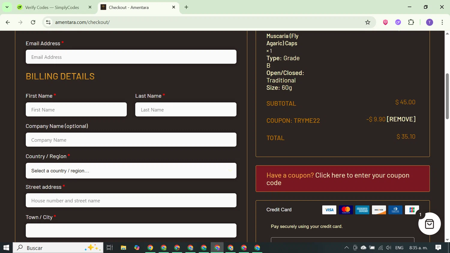Click the browser forward arrow
The image size is (450, 253).
20,22
